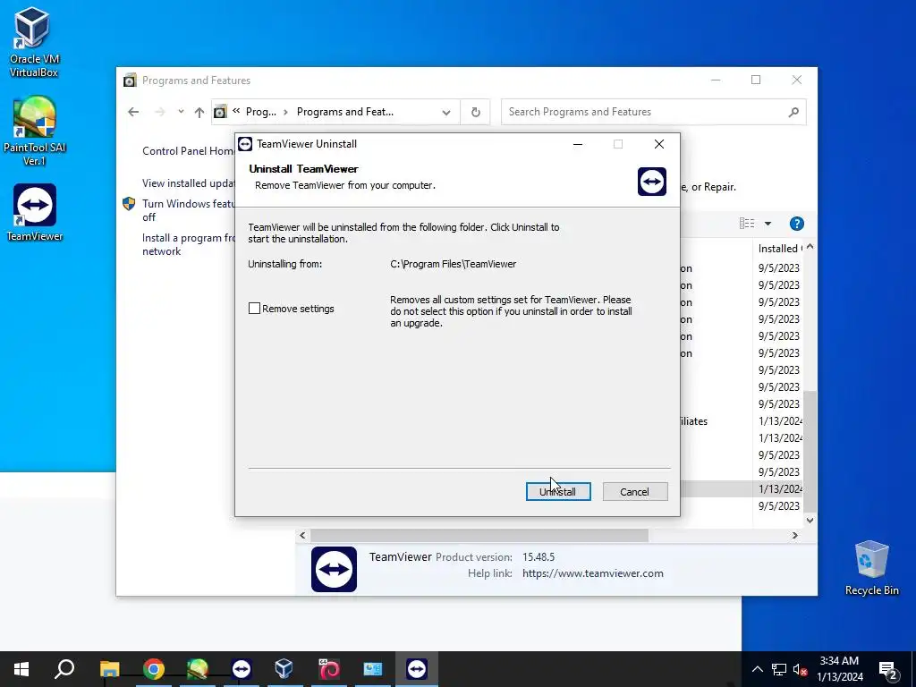The width and height of the screenshot is (916, 687).
Task: Open taskbar Search magnifier
Action: [x=64, y=669]
